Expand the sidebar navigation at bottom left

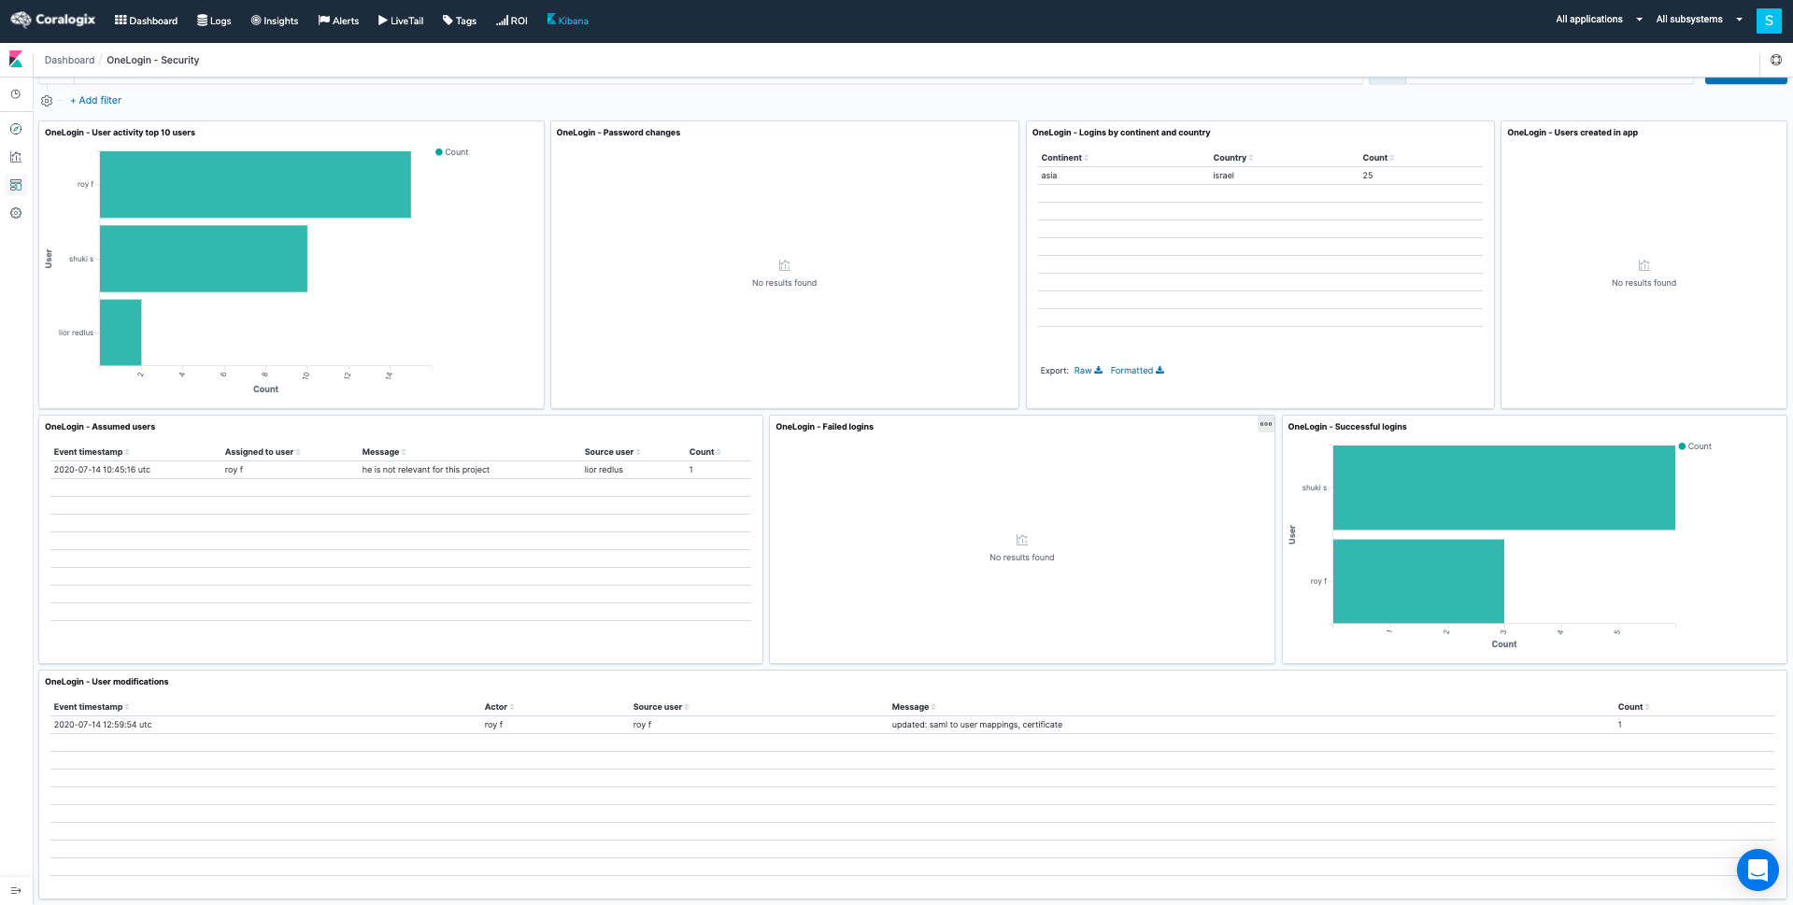tap(16, 890)
